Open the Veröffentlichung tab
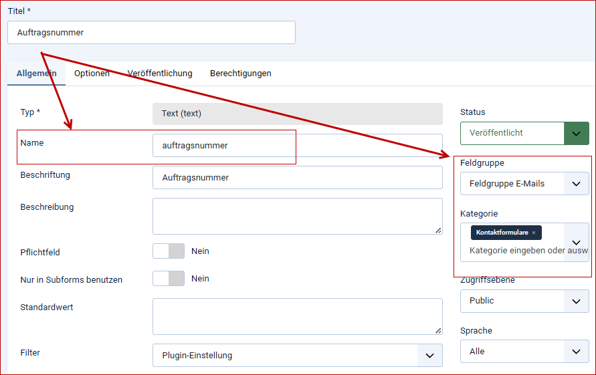Screen dimensions: 596x375 pos(160,74)
